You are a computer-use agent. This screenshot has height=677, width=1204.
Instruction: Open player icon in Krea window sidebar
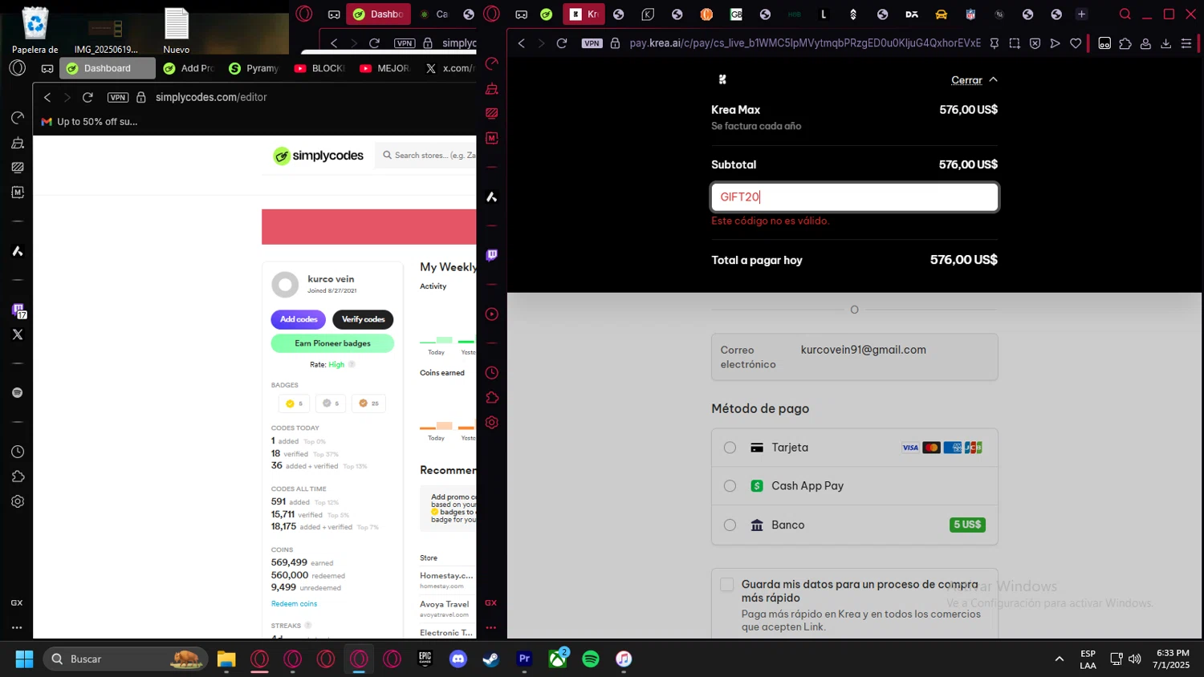tap(492, 314)
